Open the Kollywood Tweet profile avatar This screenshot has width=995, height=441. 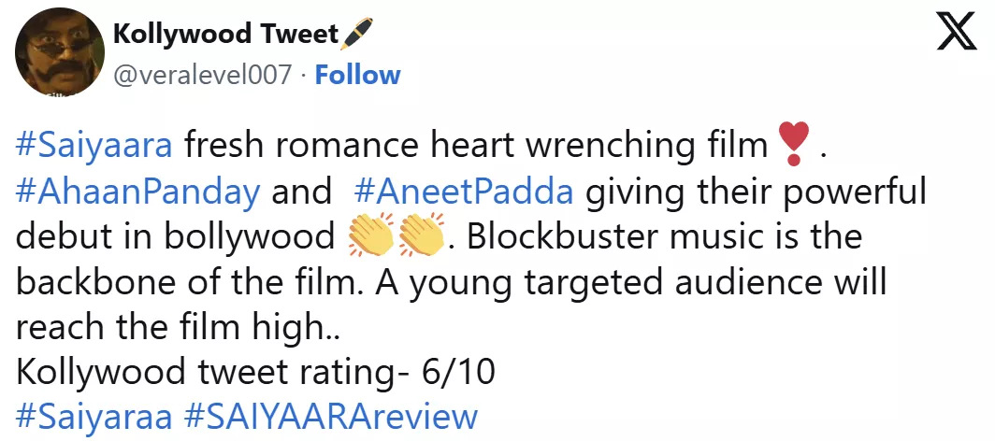click(54, 54)
